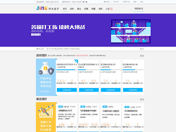Viewport: 176px width, 132px height.
Task: Click the 19.38 return figure
Action: click(x=94, y=125)
